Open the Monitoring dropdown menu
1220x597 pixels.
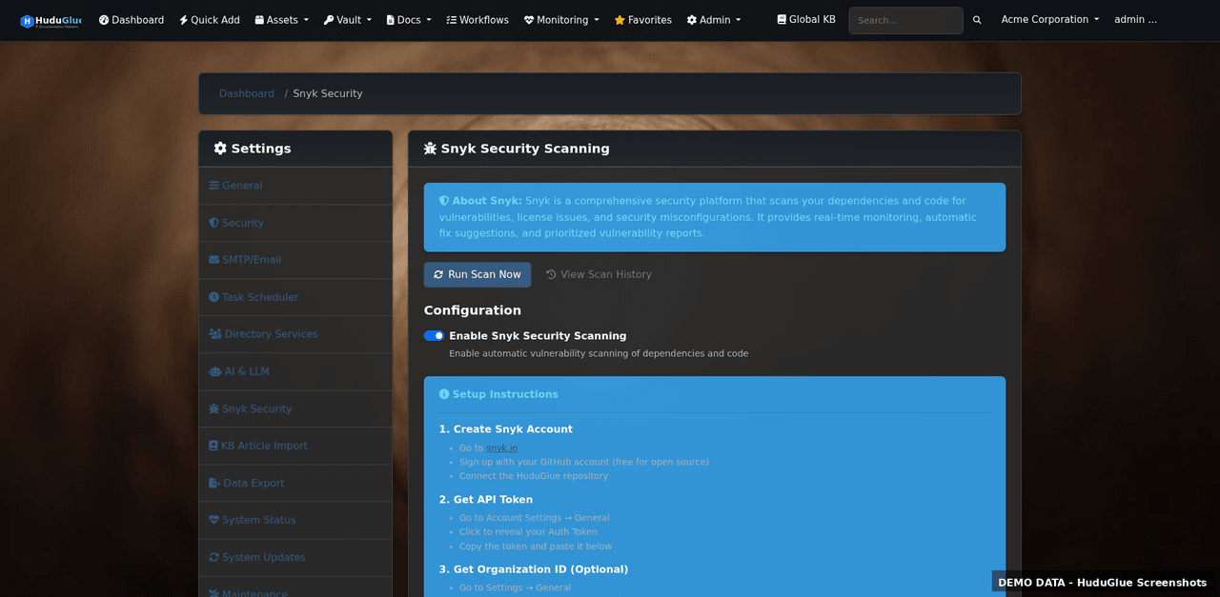click(561, 20)
